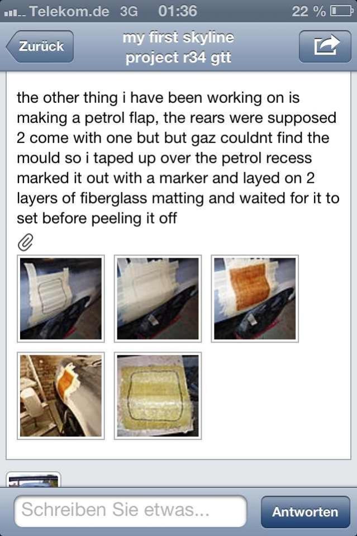Tap the 'my first skyline project r34 gtt' title

(x=178, y=47)
